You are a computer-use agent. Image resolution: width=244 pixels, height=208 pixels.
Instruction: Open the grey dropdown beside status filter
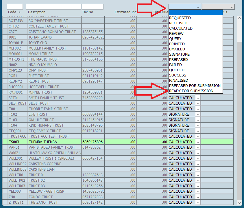tap(218, 7)
